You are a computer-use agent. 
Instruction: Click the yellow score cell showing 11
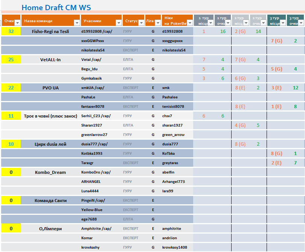(11, 116)
